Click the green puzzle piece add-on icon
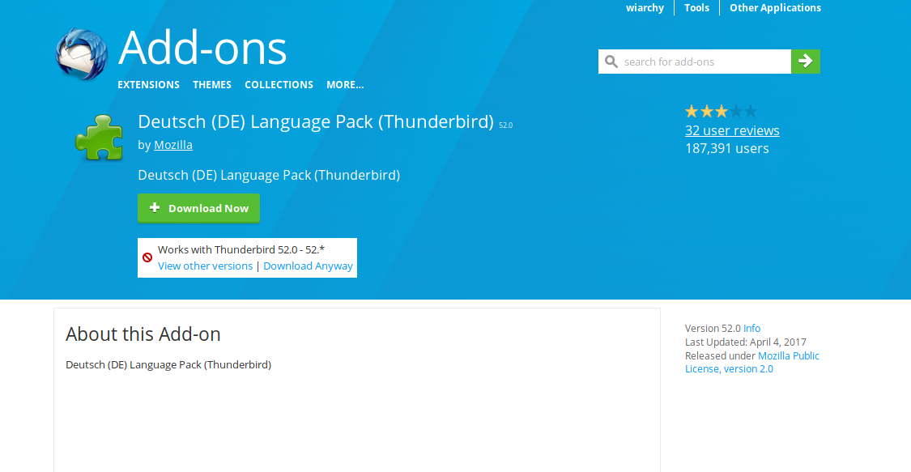Viewport: 911px width, 472px height. coord(100,137)
